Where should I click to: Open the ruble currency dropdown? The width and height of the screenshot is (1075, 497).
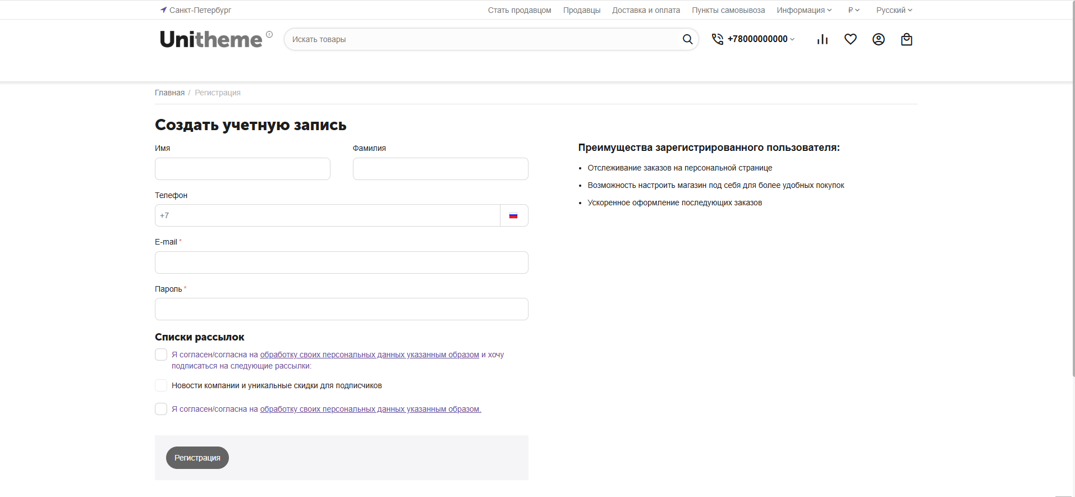(853, 10)
